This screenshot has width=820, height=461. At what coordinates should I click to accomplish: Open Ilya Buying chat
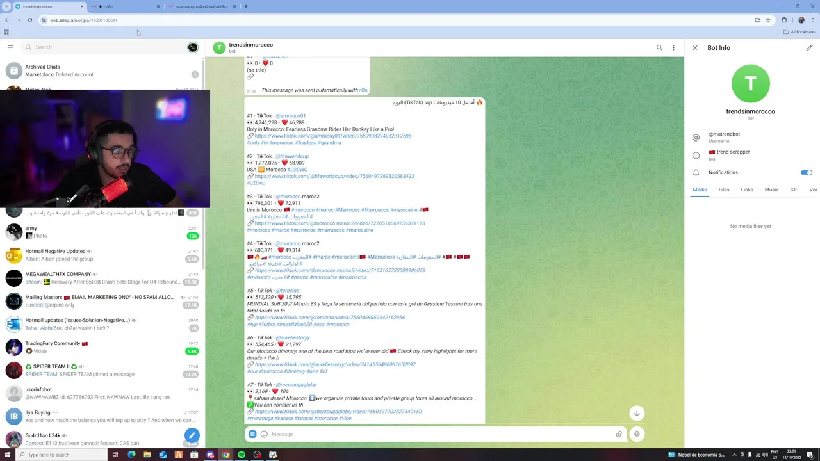click(102, 416)
